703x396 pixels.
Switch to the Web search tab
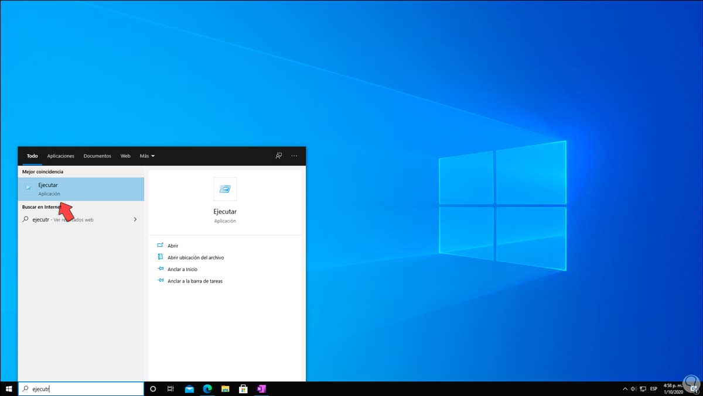pos(125,156)
